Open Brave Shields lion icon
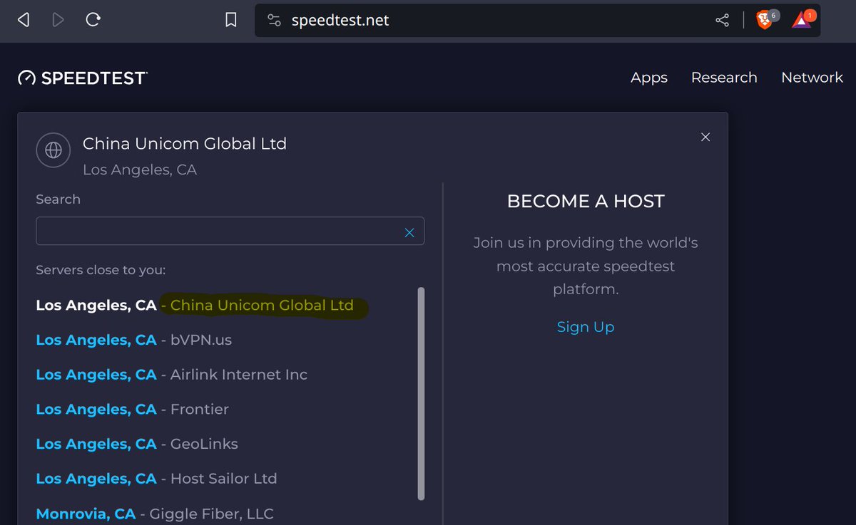 pyautogui.click(x=765, y=19)
